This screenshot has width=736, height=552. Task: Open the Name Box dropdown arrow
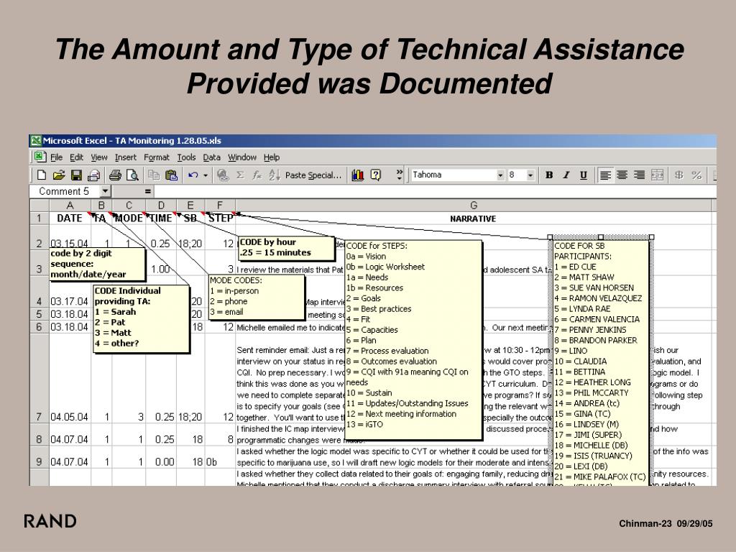coord(106,191)
